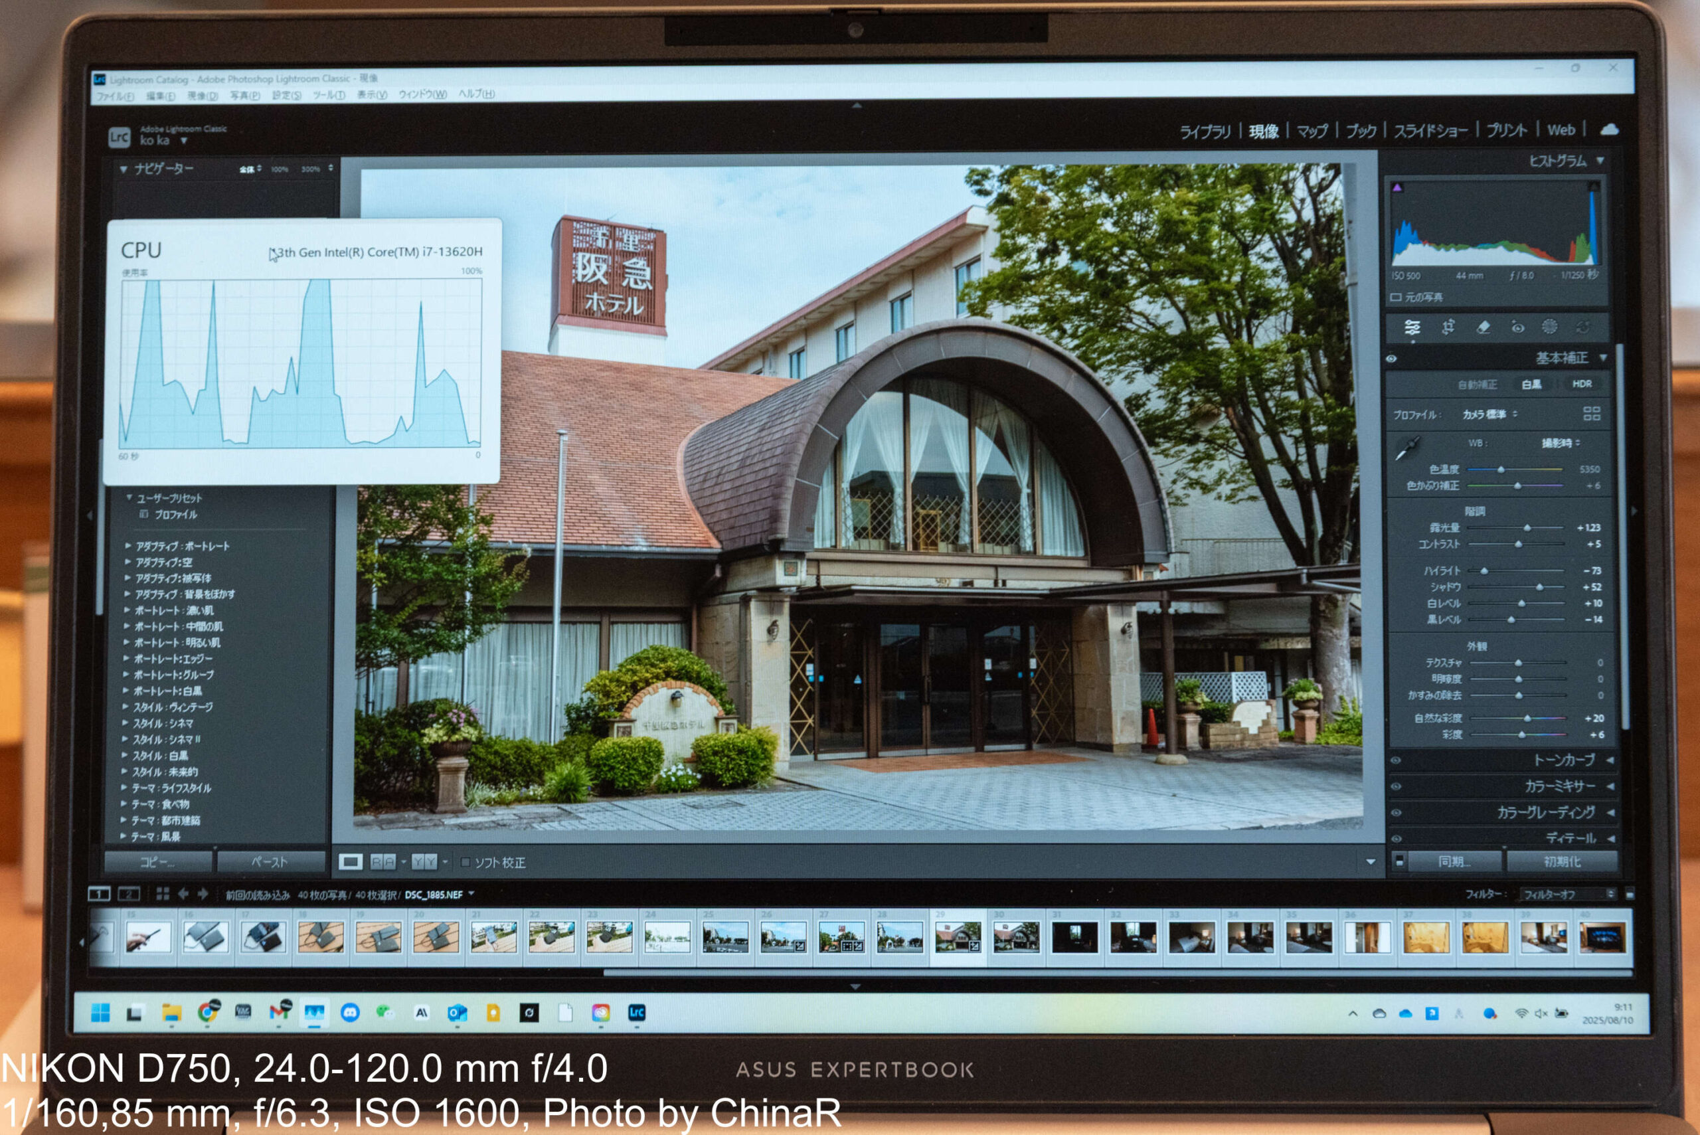Click the ペースト button
The height and width of the screenshot is (1135, 1700).
click(x=271, y=861)
